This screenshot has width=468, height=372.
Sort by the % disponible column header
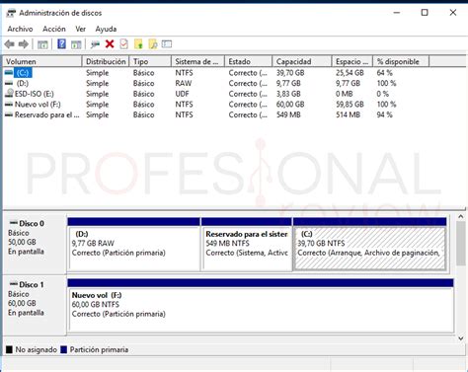pos(401,61)
